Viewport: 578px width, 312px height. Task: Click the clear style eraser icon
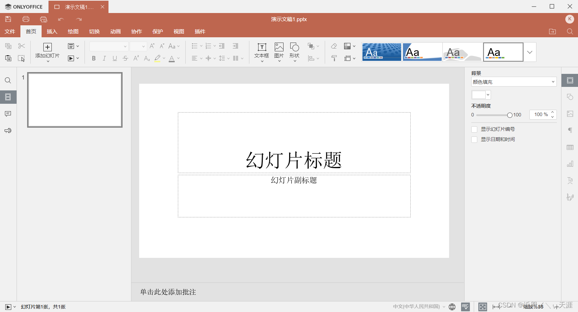(334, 46)
